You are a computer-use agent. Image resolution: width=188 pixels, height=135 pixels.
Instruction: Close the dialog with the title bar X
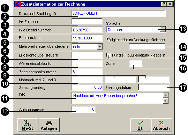click(170, 4)
